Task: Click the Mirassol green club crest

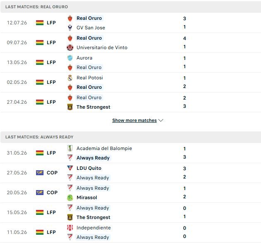Action: click(x=70, y=198)
